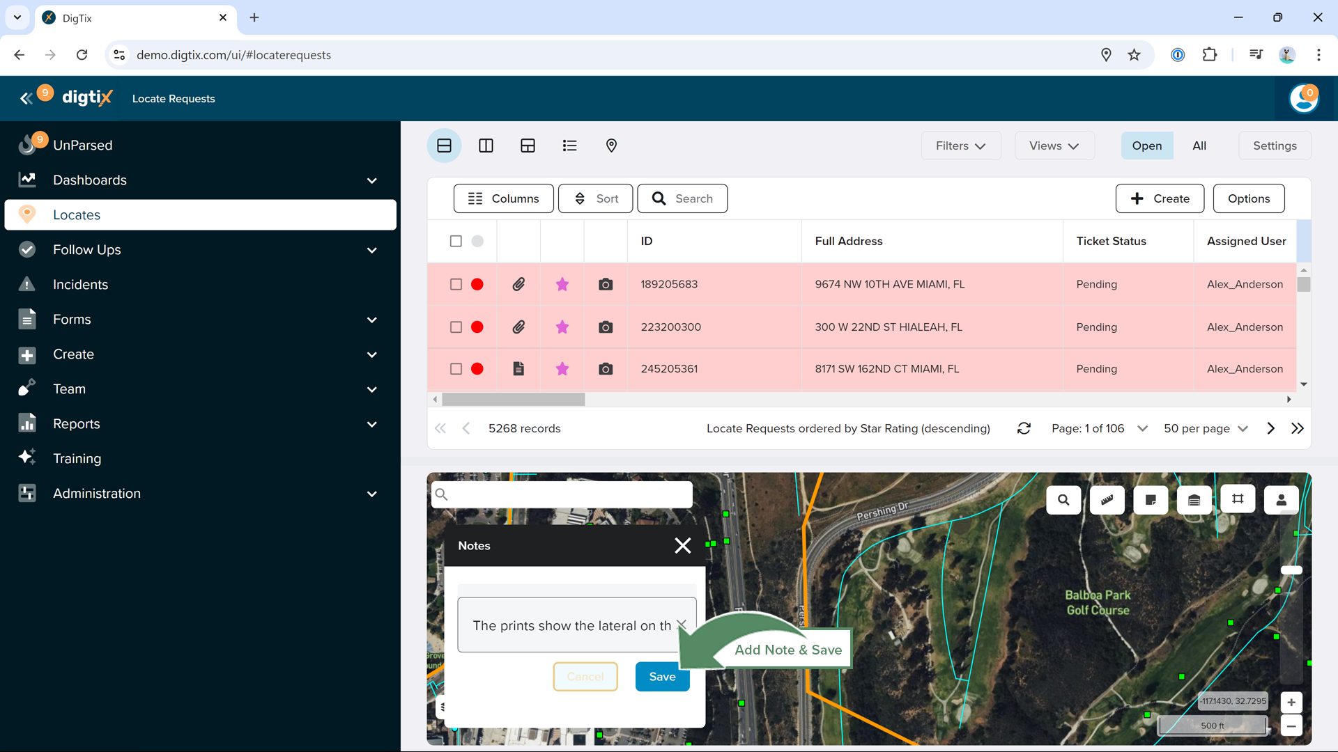
Task: Tick the checkbox for ticket 245205361
Action: click(456, 369)
